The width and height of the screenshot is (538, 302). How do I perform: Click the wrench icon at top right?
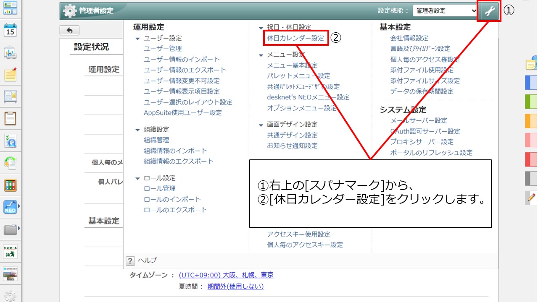coord(488,10)
